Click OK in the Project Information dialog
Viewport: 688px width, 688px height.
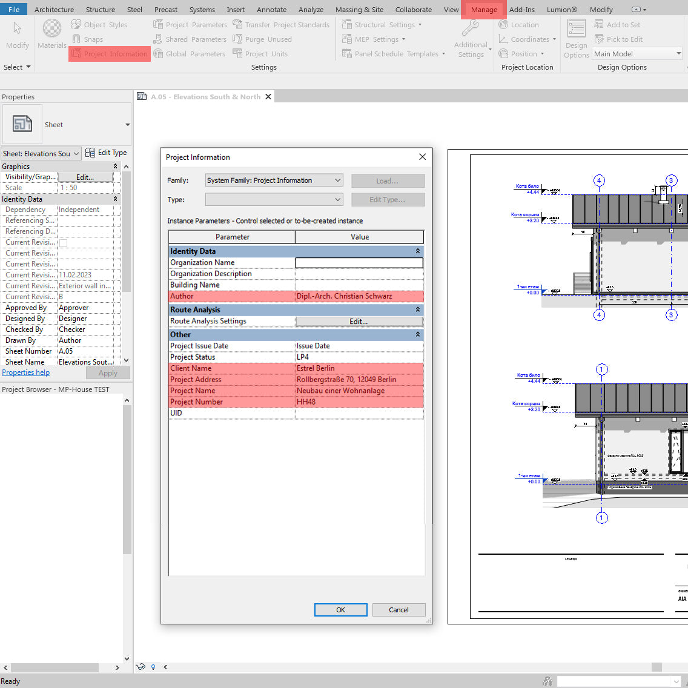(340, 609)
